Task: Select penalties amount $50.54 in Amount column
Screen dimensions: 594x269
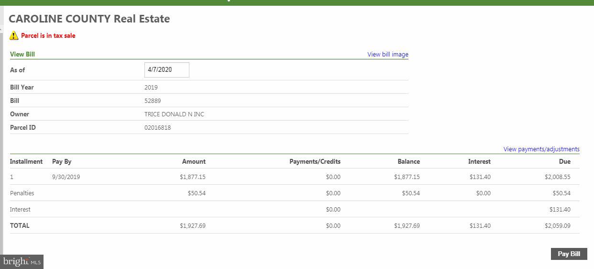Action: point(197,193)
